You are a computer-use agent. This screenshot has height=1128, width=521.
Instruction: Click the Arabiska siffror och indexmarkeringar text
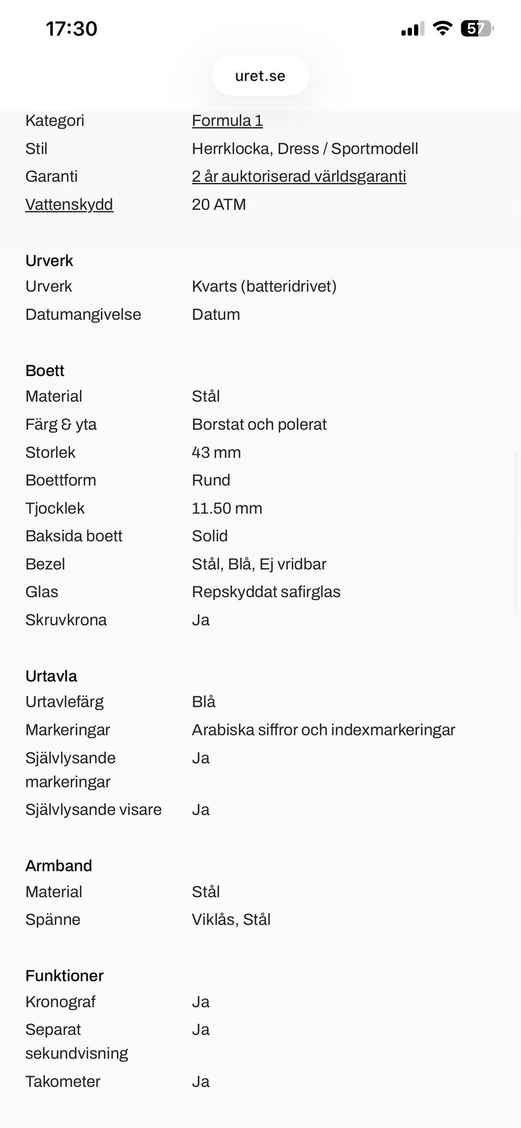pos(323,730)
